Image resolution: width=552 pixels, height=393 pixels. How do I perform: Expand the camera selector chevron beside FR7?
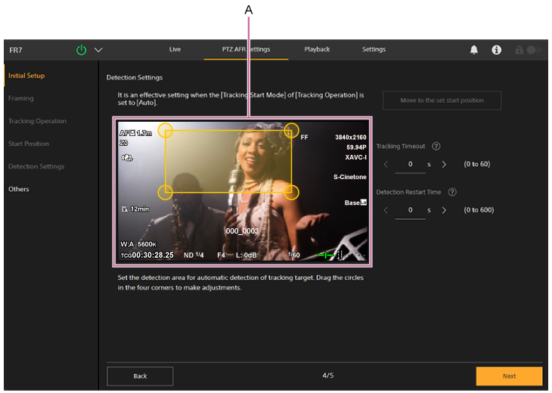tap(98, 50)
